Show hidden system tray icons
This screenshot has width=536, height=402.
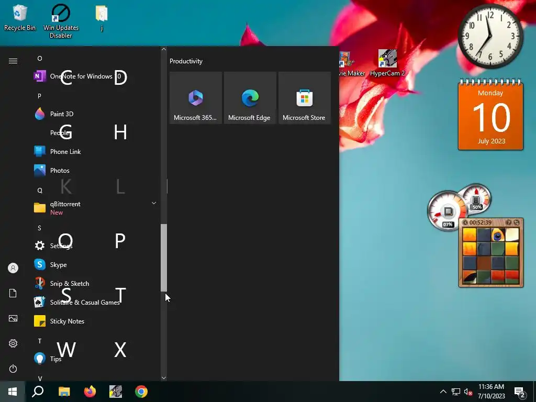[443, 392]
